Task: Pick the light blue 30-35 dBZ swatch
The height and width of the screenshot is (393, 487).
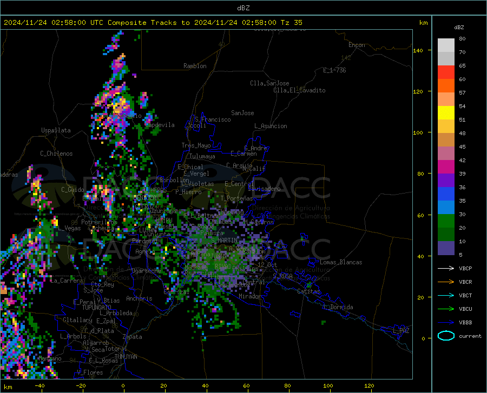Action: point(446,208)
